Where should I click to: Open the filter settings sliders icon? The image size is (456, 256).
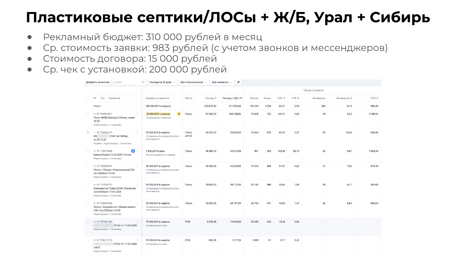pyautogui.click(x=238, y=82)
